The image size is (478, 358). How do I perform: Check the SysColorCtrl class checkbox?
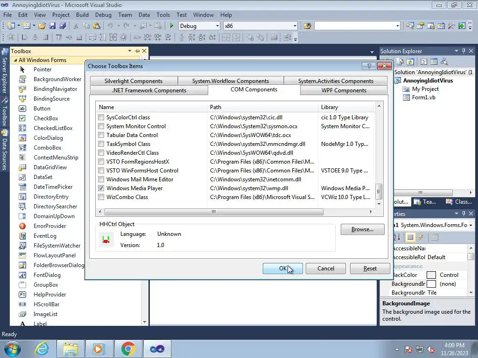point(101,117)
